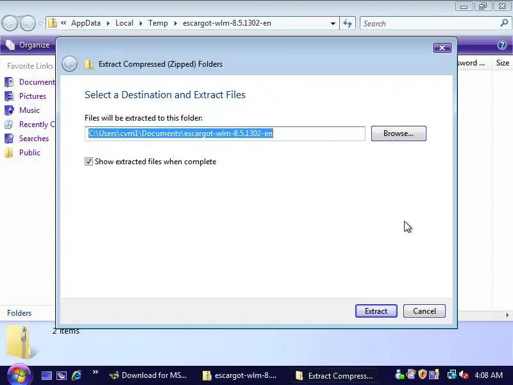
Task: Click the Music folder icon
Action: tap(9, 110)
